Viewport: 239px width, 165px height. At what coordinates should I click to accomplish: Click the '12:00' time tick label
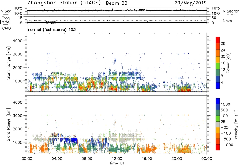(x=117, y=159)
